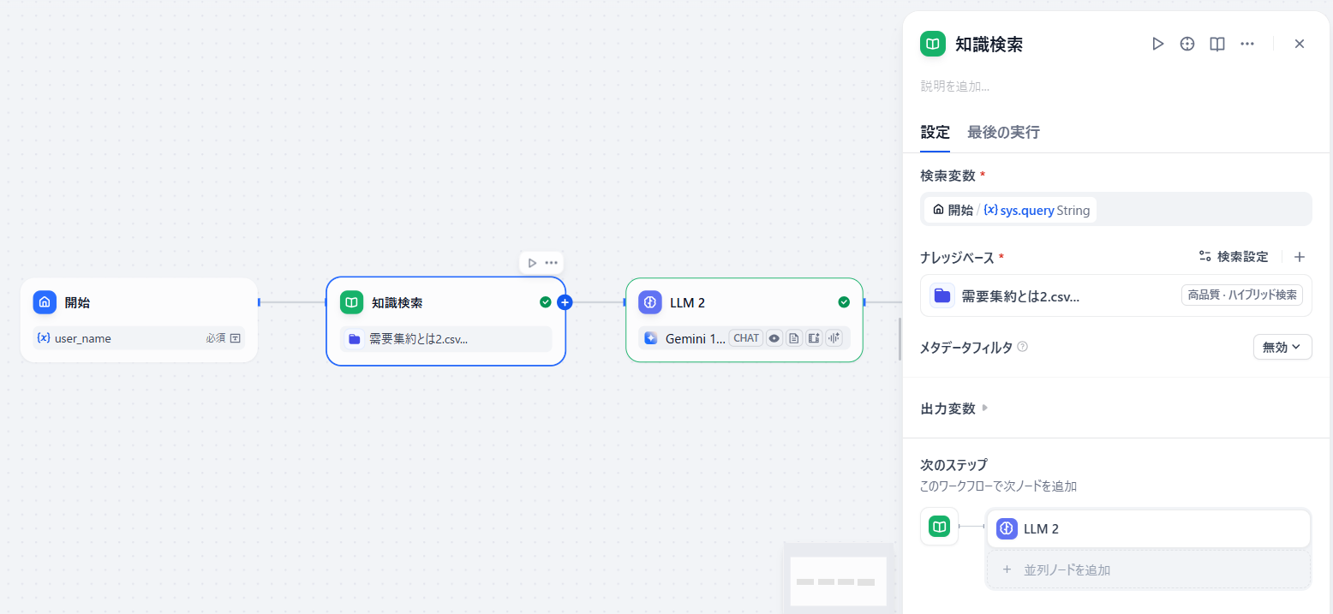
Task: Click green check status on LLM 2 node
Action: pos(844,302)
